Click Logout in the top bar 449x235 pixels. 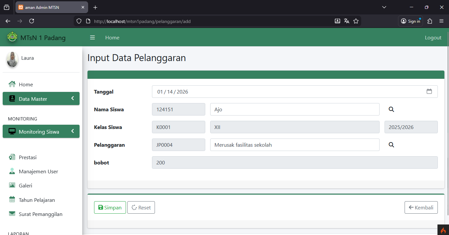point(433,37)
